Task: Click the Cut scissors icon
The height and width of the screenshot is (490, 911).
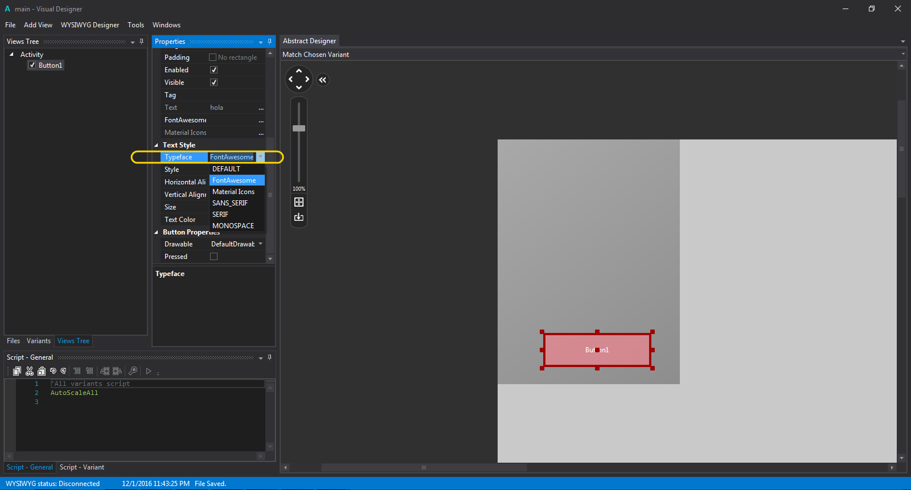Action: click(x=30, y=371)
